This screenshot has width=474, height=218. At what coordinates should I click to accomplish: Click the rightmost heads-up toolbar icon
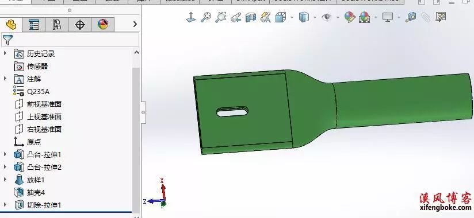coord(441,17)
